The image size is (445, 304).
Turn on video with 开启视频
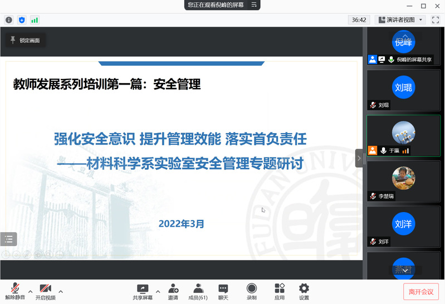point(45,288)
